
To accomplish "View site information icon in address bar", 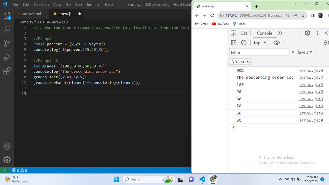I will point(222,16).
